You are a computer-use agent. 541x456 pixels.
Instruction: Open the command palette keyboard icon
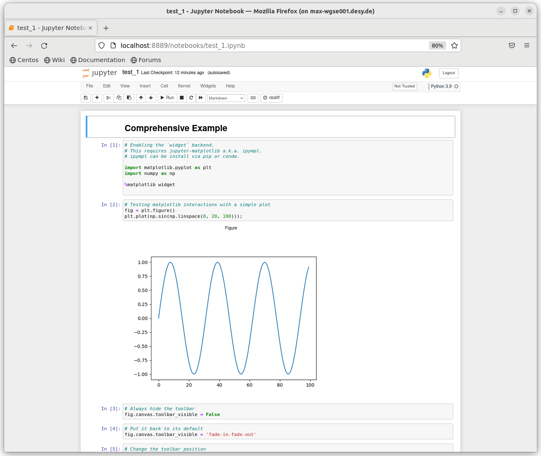(x=253, y=98)
